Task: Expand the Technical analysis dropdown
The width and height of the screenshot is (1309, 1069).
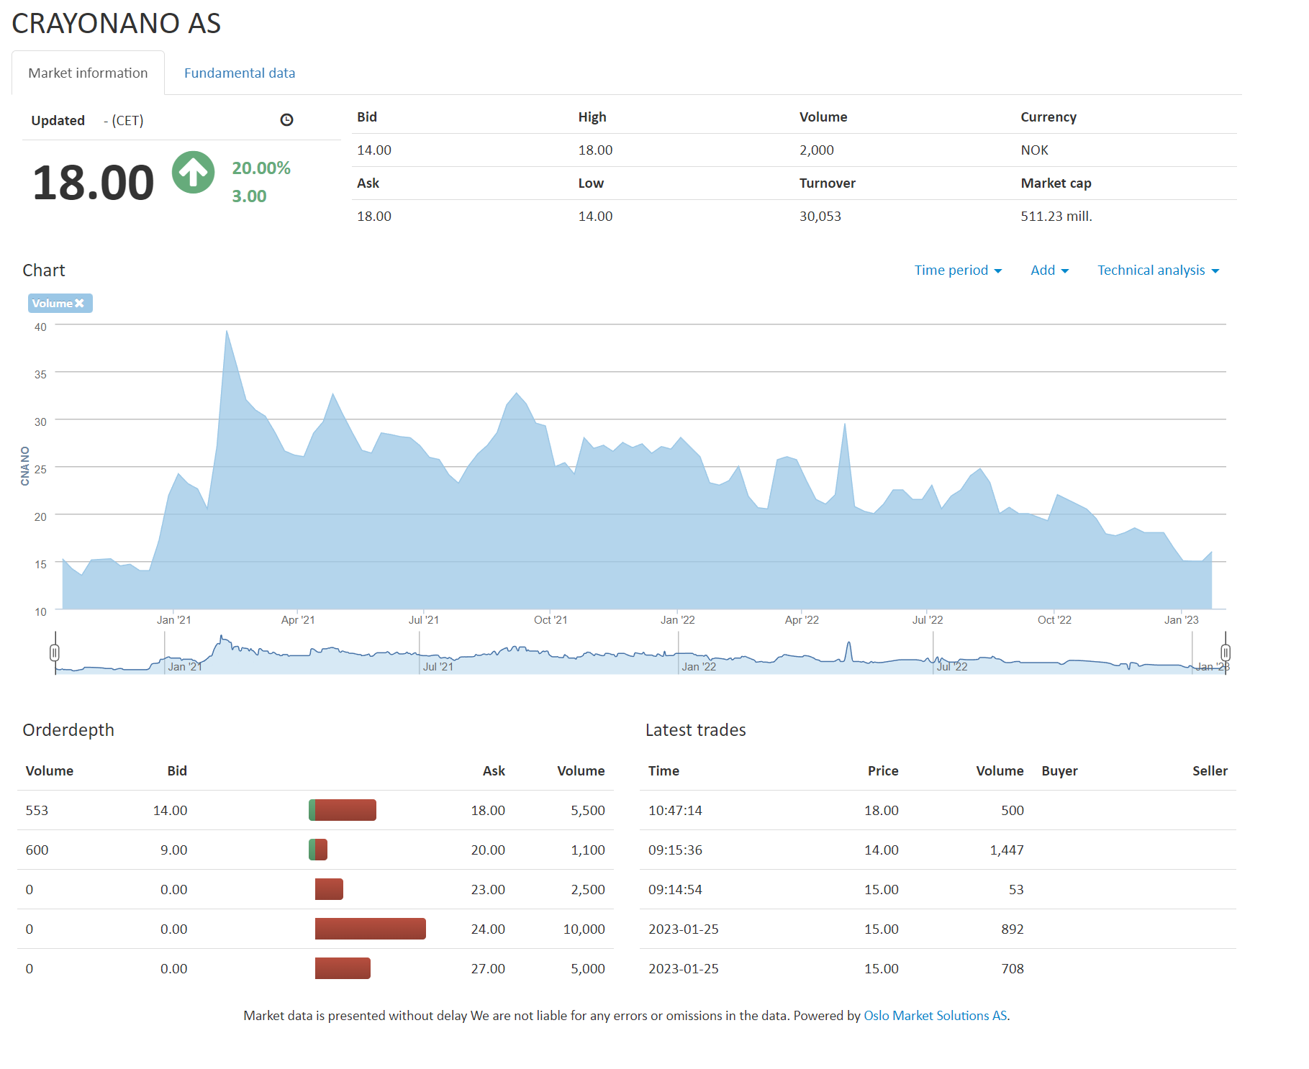Action: click(x=1158, y=270)
